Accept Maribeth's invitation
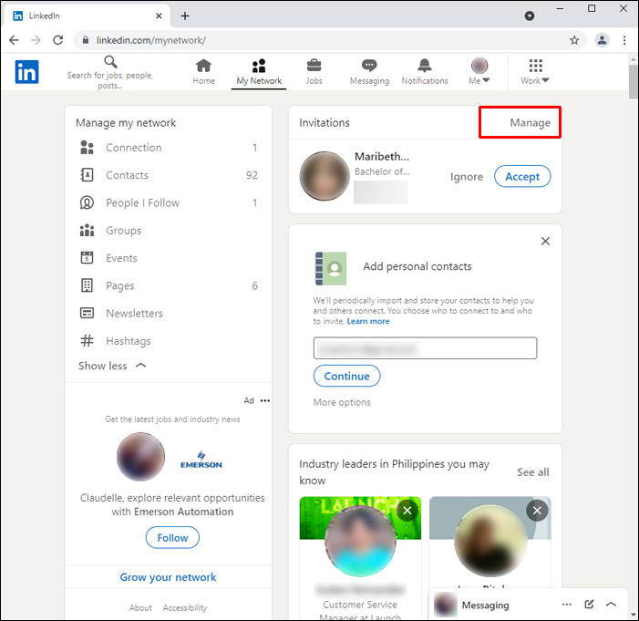Image resolution: width=639 pixels, height=621 pixels. pos(522,177)
